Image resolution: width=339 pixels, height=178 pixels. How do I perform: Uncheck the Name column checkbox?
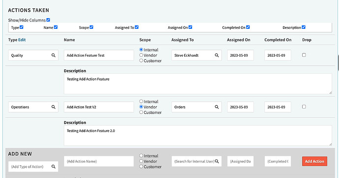click(56, 27)
